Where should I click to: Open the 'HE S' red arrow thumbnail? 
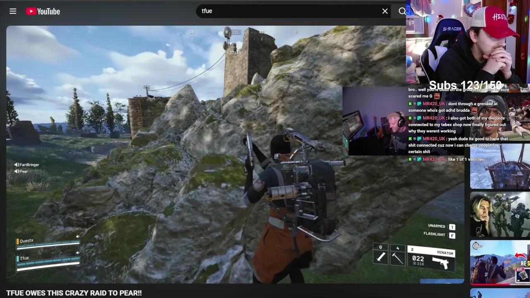(x=500, y=263)
